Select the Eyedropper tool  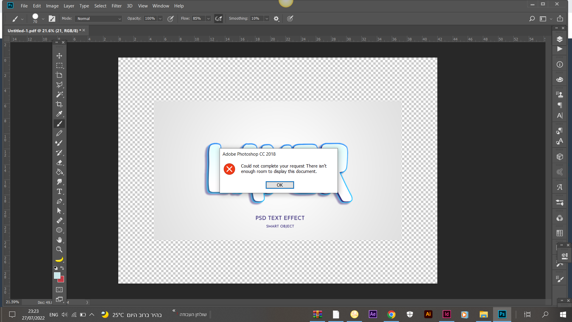(59, 114)
